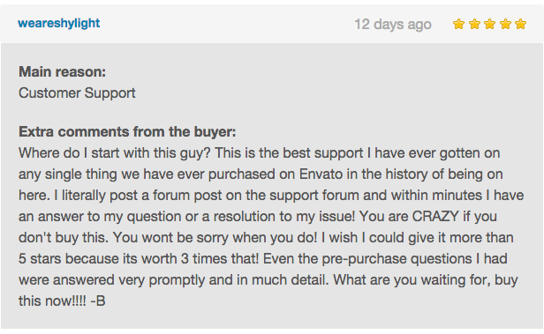Click the 'this now!!!!' text in the last line

click(52, 301)
